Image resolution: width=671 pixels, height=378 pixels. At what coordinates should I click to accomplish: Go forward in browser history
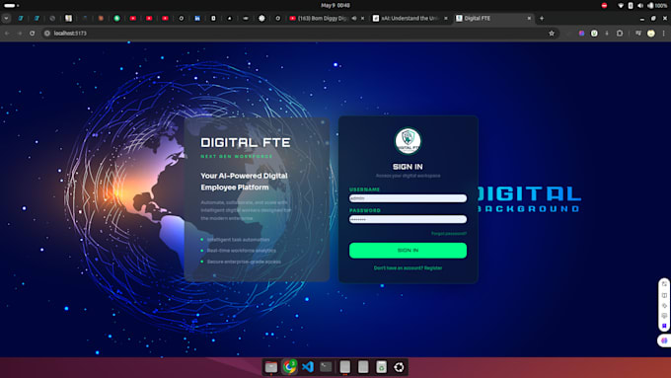pyautogui.click(x=20, y=33)
